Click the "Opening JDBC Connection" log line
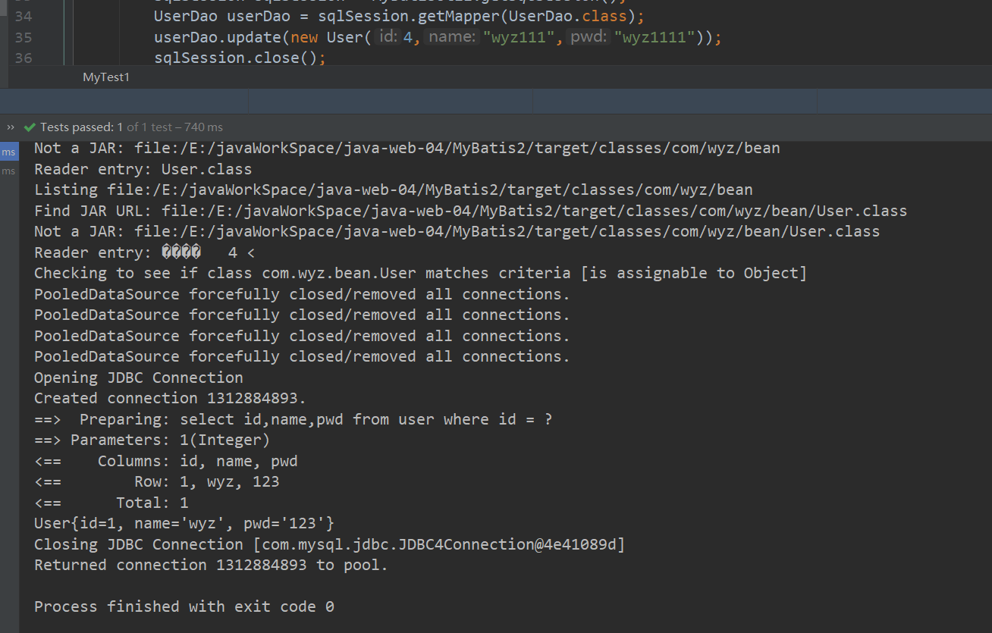This screenshot has height=633, width=992. coord(139,378)
